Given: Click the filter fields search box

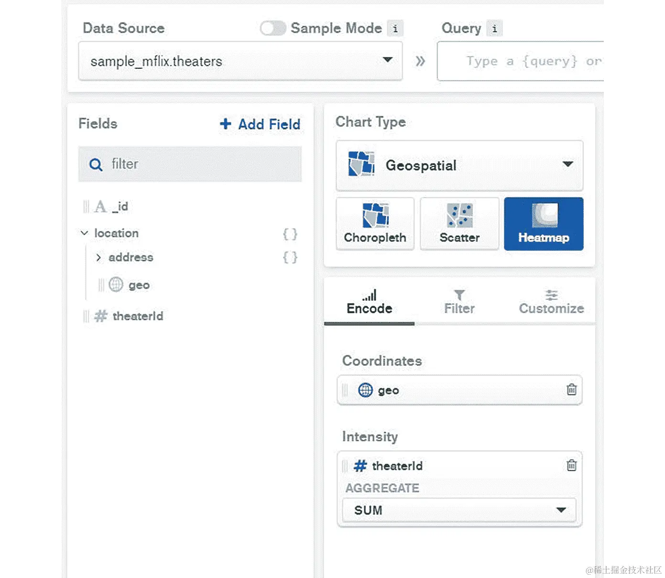Looking at the screenshot, I should point(190,164).
